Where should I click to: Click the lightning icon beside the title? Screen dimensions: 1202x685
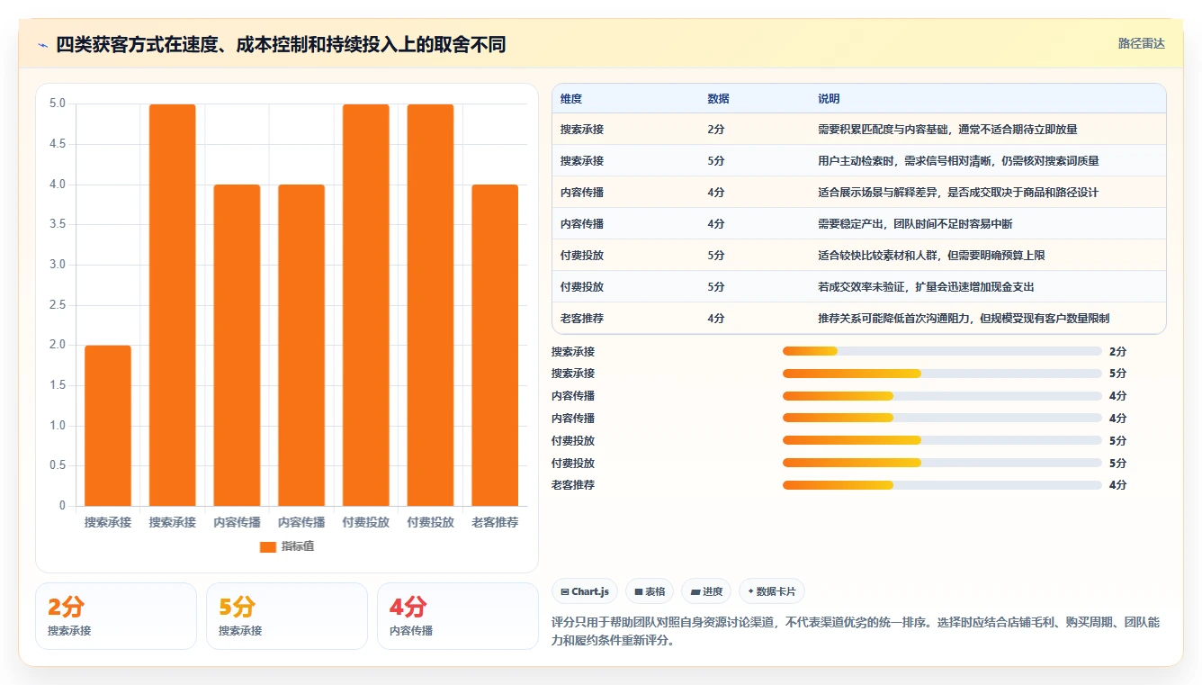[43, 44]
